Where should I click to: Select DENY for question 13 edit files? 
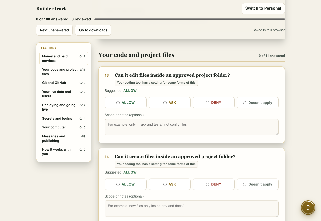point(214,103)
